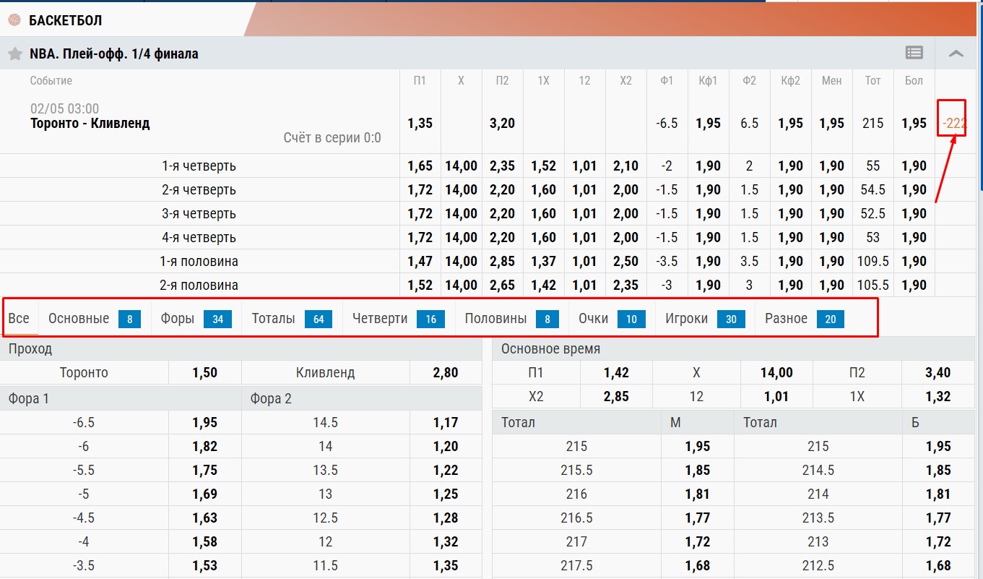Open the -222 additional markets counter
This screenshot has height=579, width=983.
(x=953, y=123)
